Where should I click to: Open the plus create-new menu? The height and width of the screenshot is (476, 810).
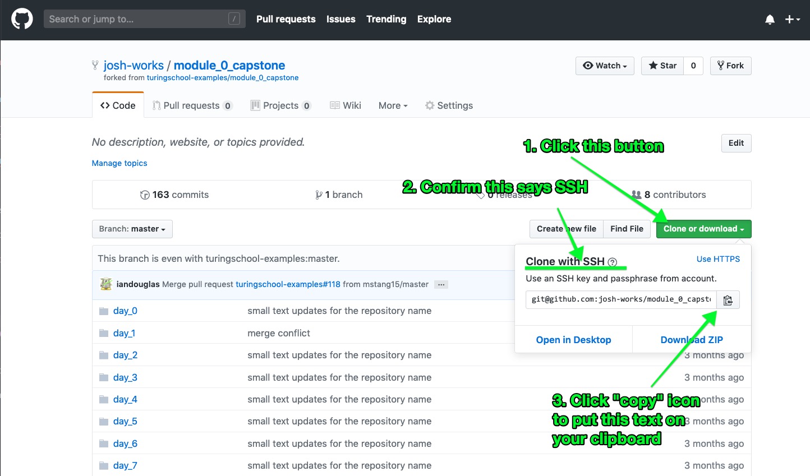(x=792, y=19)
